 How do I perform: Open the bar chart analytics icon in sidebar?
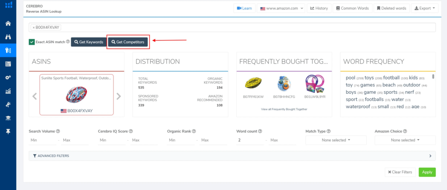point(8,92)
